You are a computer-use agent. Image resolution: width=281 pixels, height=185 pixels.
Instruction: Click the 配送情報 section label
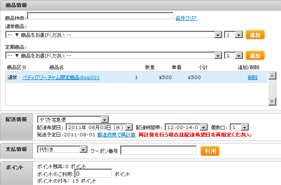click(16, 119)
